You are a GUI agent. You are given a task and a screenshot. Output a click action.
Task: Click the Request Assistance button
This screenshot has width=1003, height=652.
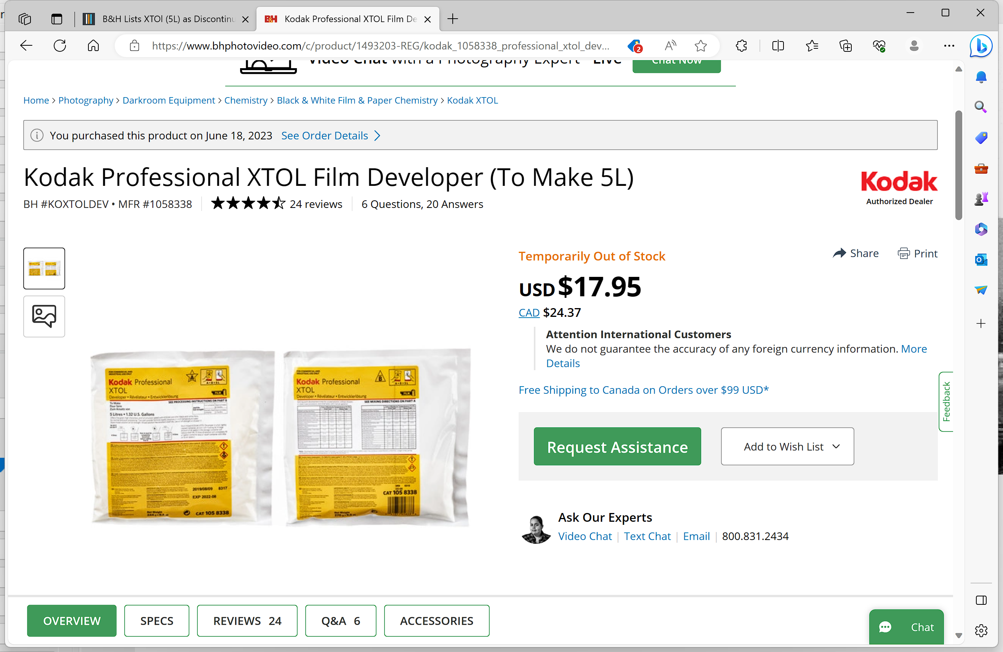[x=617, y=446]
